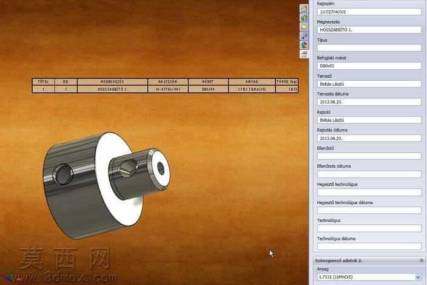The image size is (427, 285).
Task: Select the 10-02704/001 drawing number table cell
Action: pyautogui.click(x=168, y=89)
